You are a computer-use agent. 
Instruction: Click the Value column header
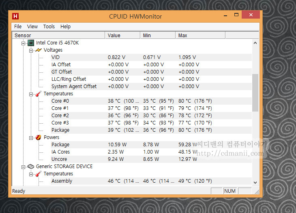coord(122,36)
